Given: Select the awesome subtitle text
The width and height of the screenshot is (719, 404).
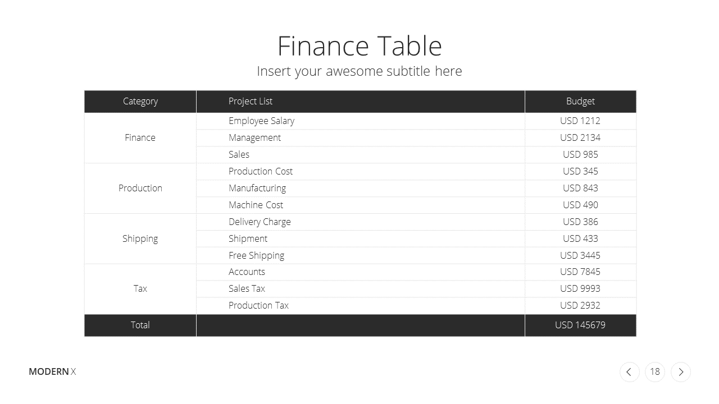Looking at the screenshot, I should tap(359, 71).
